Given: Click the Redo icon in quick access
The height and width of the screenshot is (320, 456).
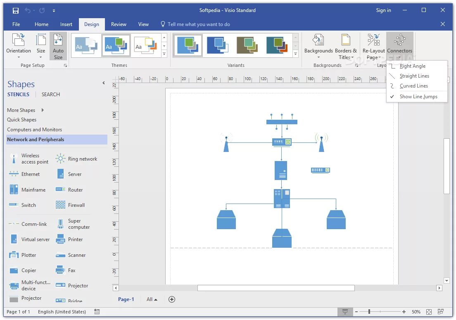Looking at the screenshot, I should pos(42,10).
